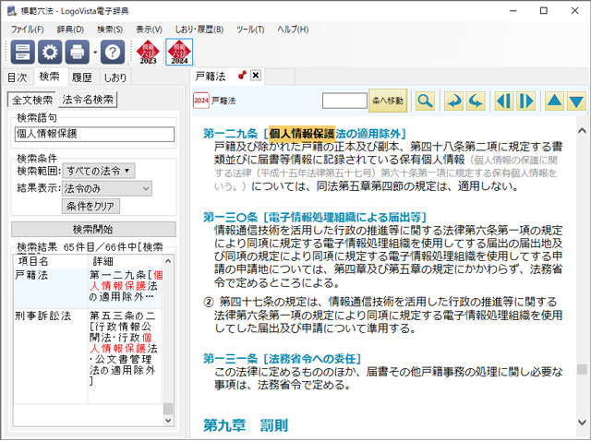Open settings gear toolbar icon
This screenshot has width=591, height=441.
pyautogui.click(x=50, y=52)
